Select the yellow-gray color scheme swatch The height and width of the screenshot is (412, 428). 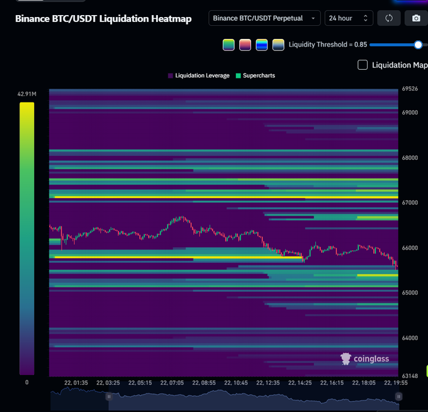pyautogui.click(x=278, y=45)
